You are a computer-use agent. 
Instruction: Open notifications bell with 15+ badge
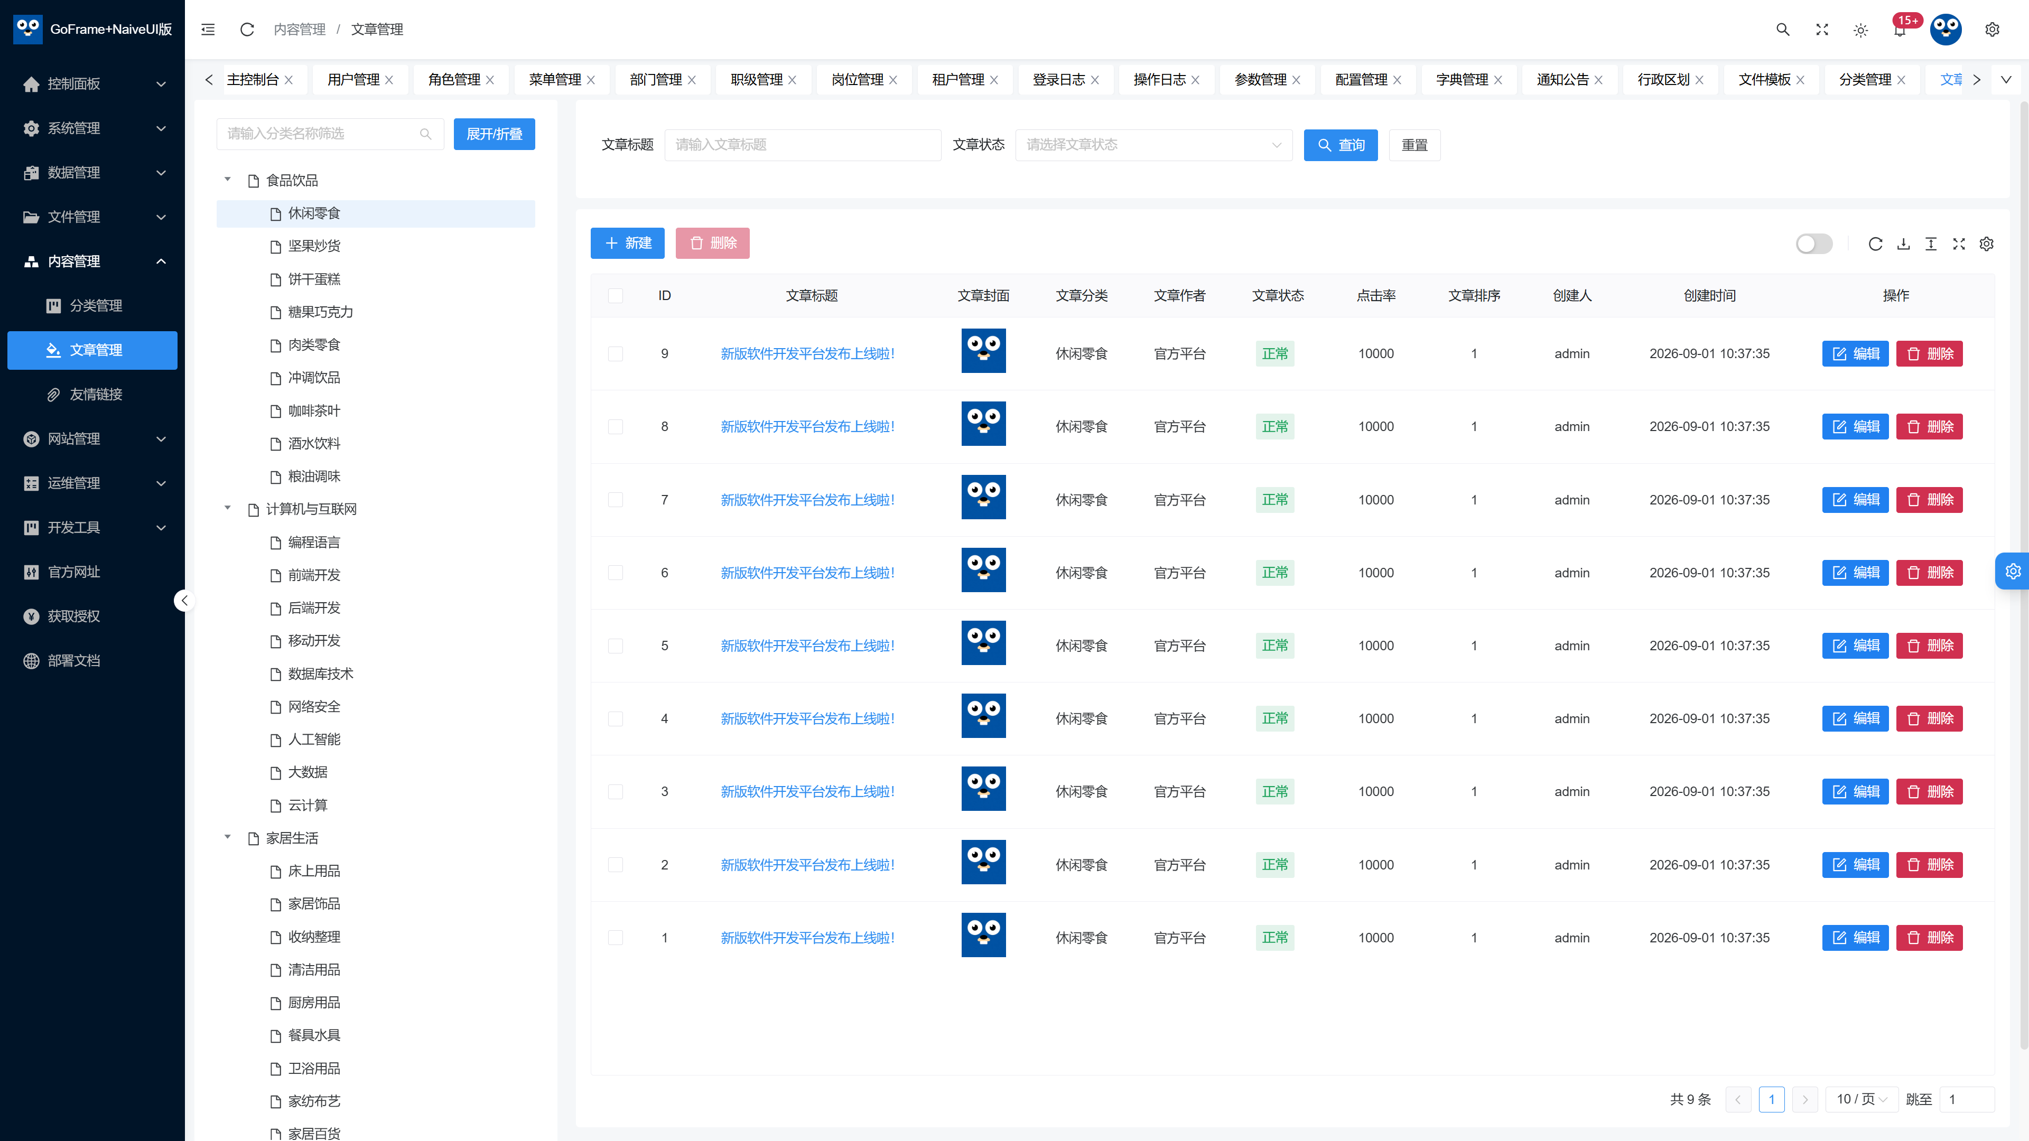pyautogui.click(x=1900, y=30)
